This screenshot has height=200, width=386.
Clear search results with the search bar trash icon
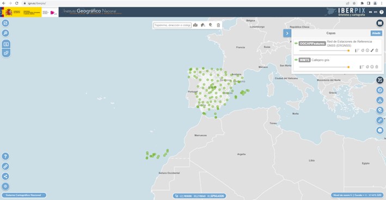[218, 25]
